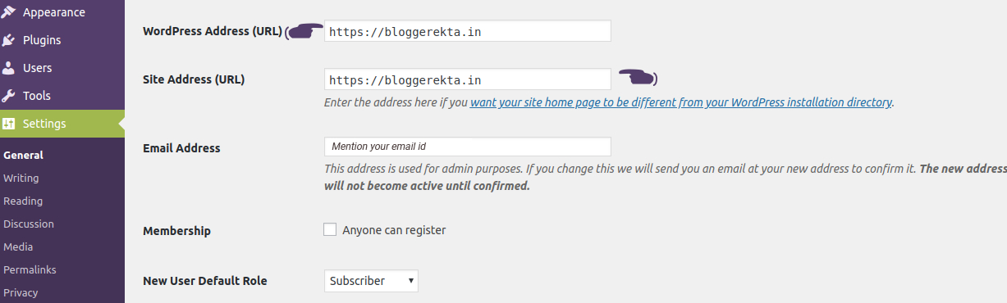The height and width of the screenshot is (303, 1007).
Task: Click the Tools wrench icon
Action: (x=8, y=96)
